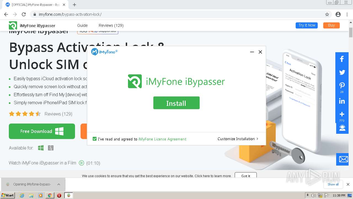Go back in browser
The image size is (353, 199).
[x=6, y=14]
